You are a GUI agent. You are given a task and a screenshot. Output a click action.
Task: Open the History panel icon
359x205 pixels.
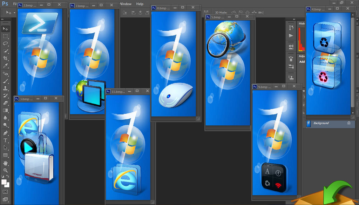coord(291,28)
